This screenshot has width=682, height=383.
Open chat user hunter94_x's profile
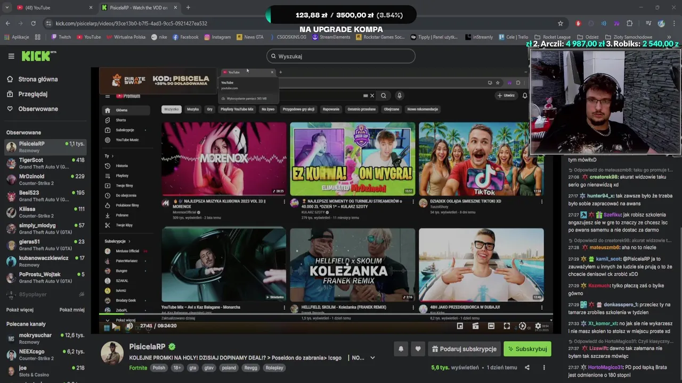(599, 196)
